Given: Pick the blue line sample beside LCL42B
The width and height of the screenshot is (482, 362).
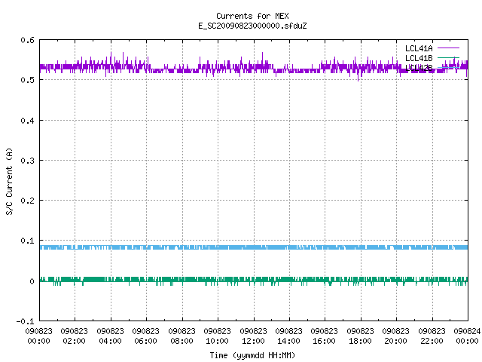Looking at the screenshot, I should (x=448, y=67).
